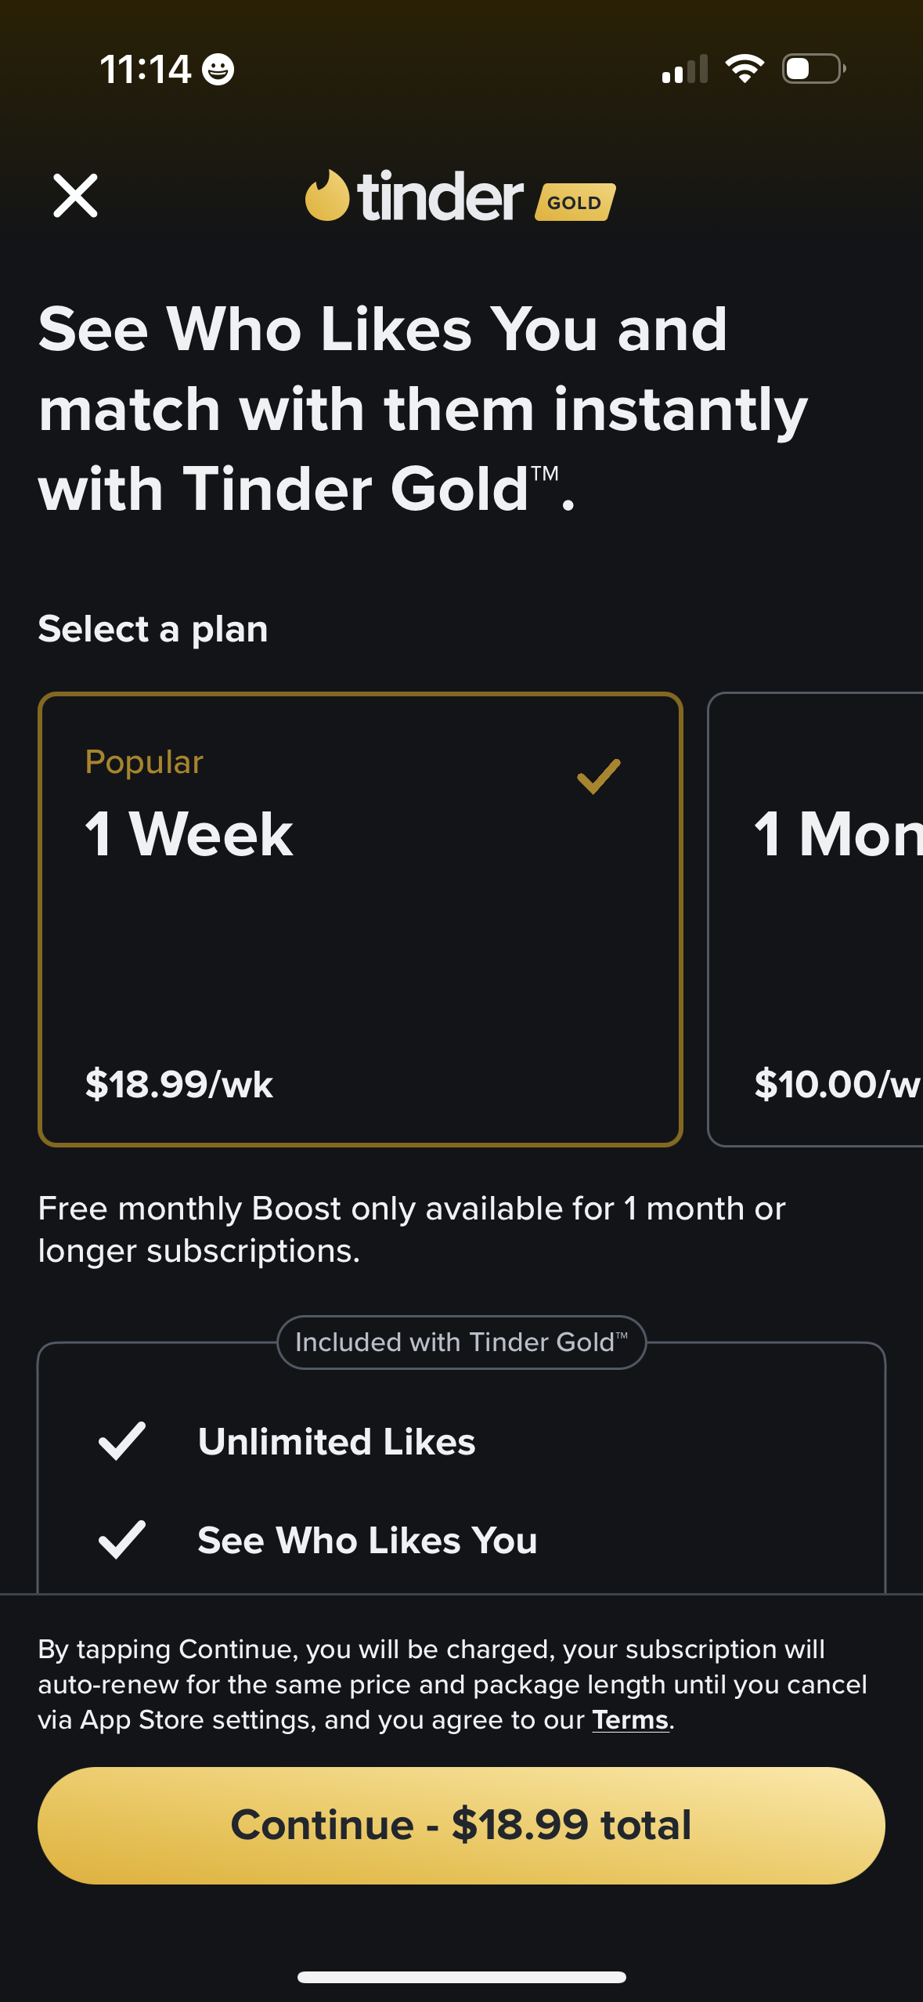Select the 1 Week plan card
The width and height of the screenshot is (923, 2002).
pyautogui.click(x=360, y=919)
